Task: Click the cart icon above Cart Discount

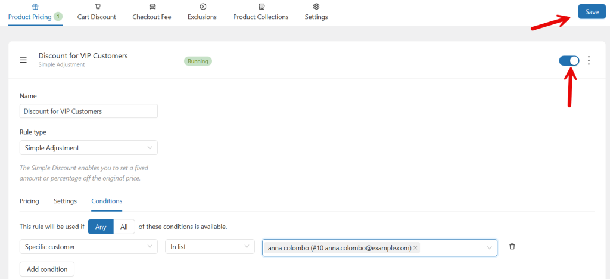Action: click(97, 7)
